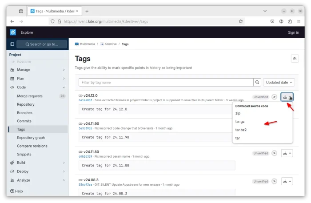
Task: Open the v24.08.3 tag link
Action: pos(91,180)
